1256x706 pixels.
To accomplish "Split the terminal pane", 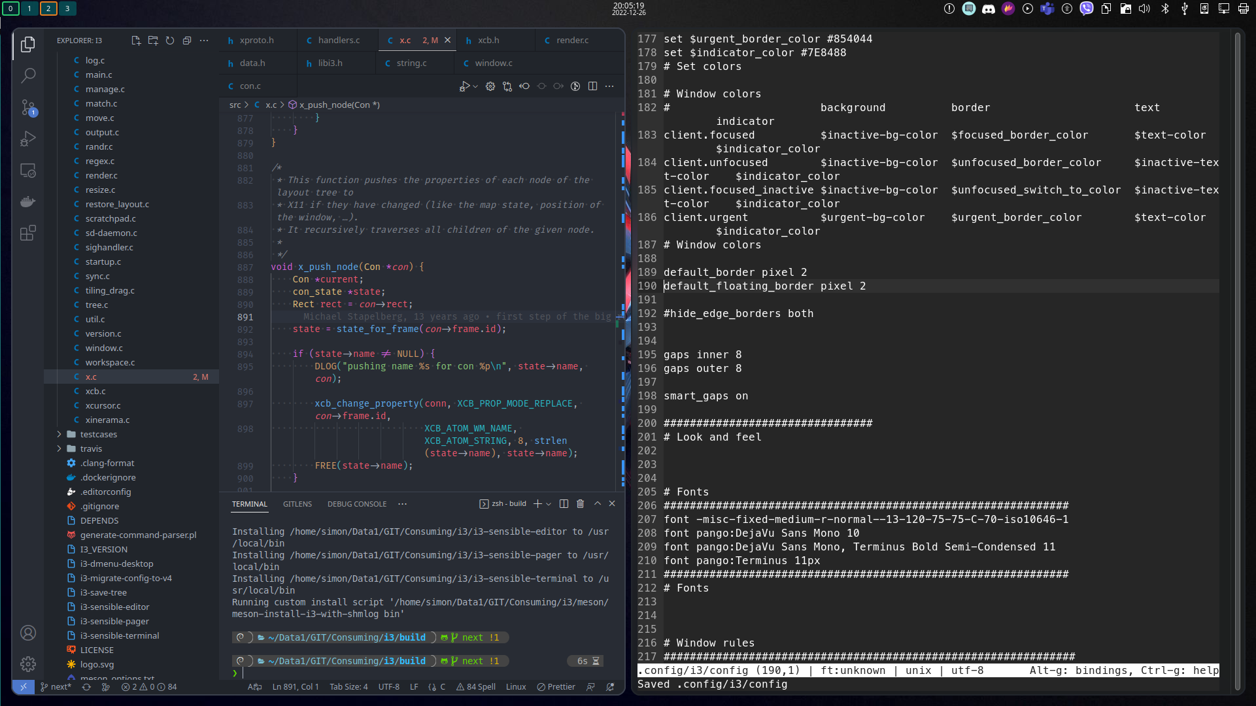I will [x=564, y=504].
